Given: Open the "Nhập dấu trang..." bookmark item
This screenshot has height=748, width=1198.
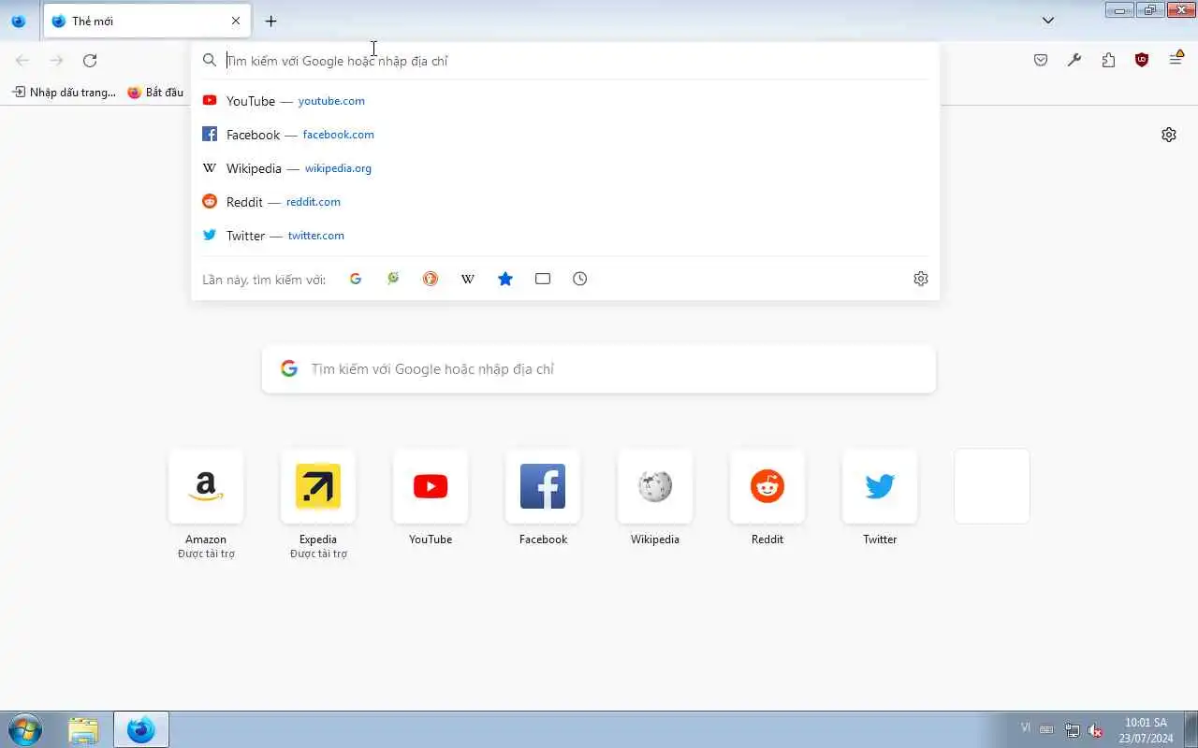Looking at the screenshot, I should tap(64, 93).
